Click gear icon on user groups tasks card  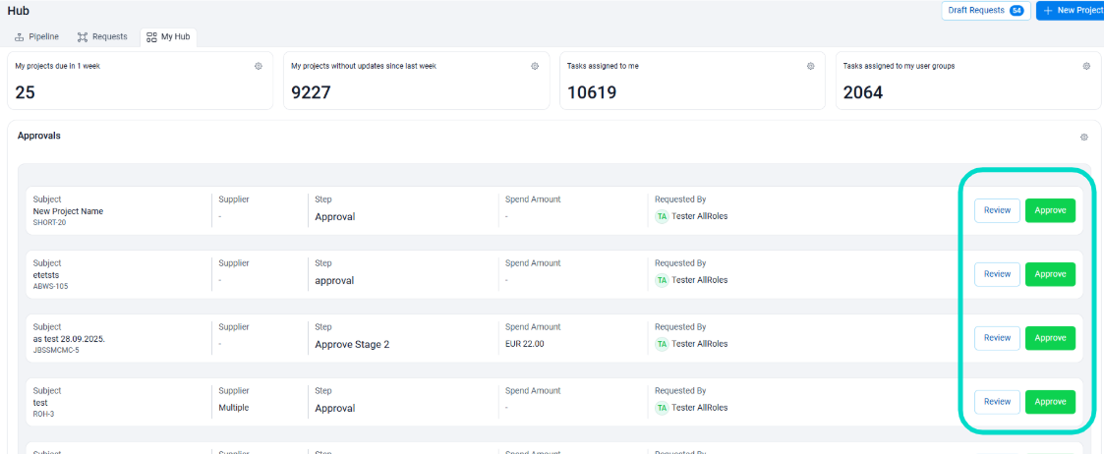coord(1086,66)
